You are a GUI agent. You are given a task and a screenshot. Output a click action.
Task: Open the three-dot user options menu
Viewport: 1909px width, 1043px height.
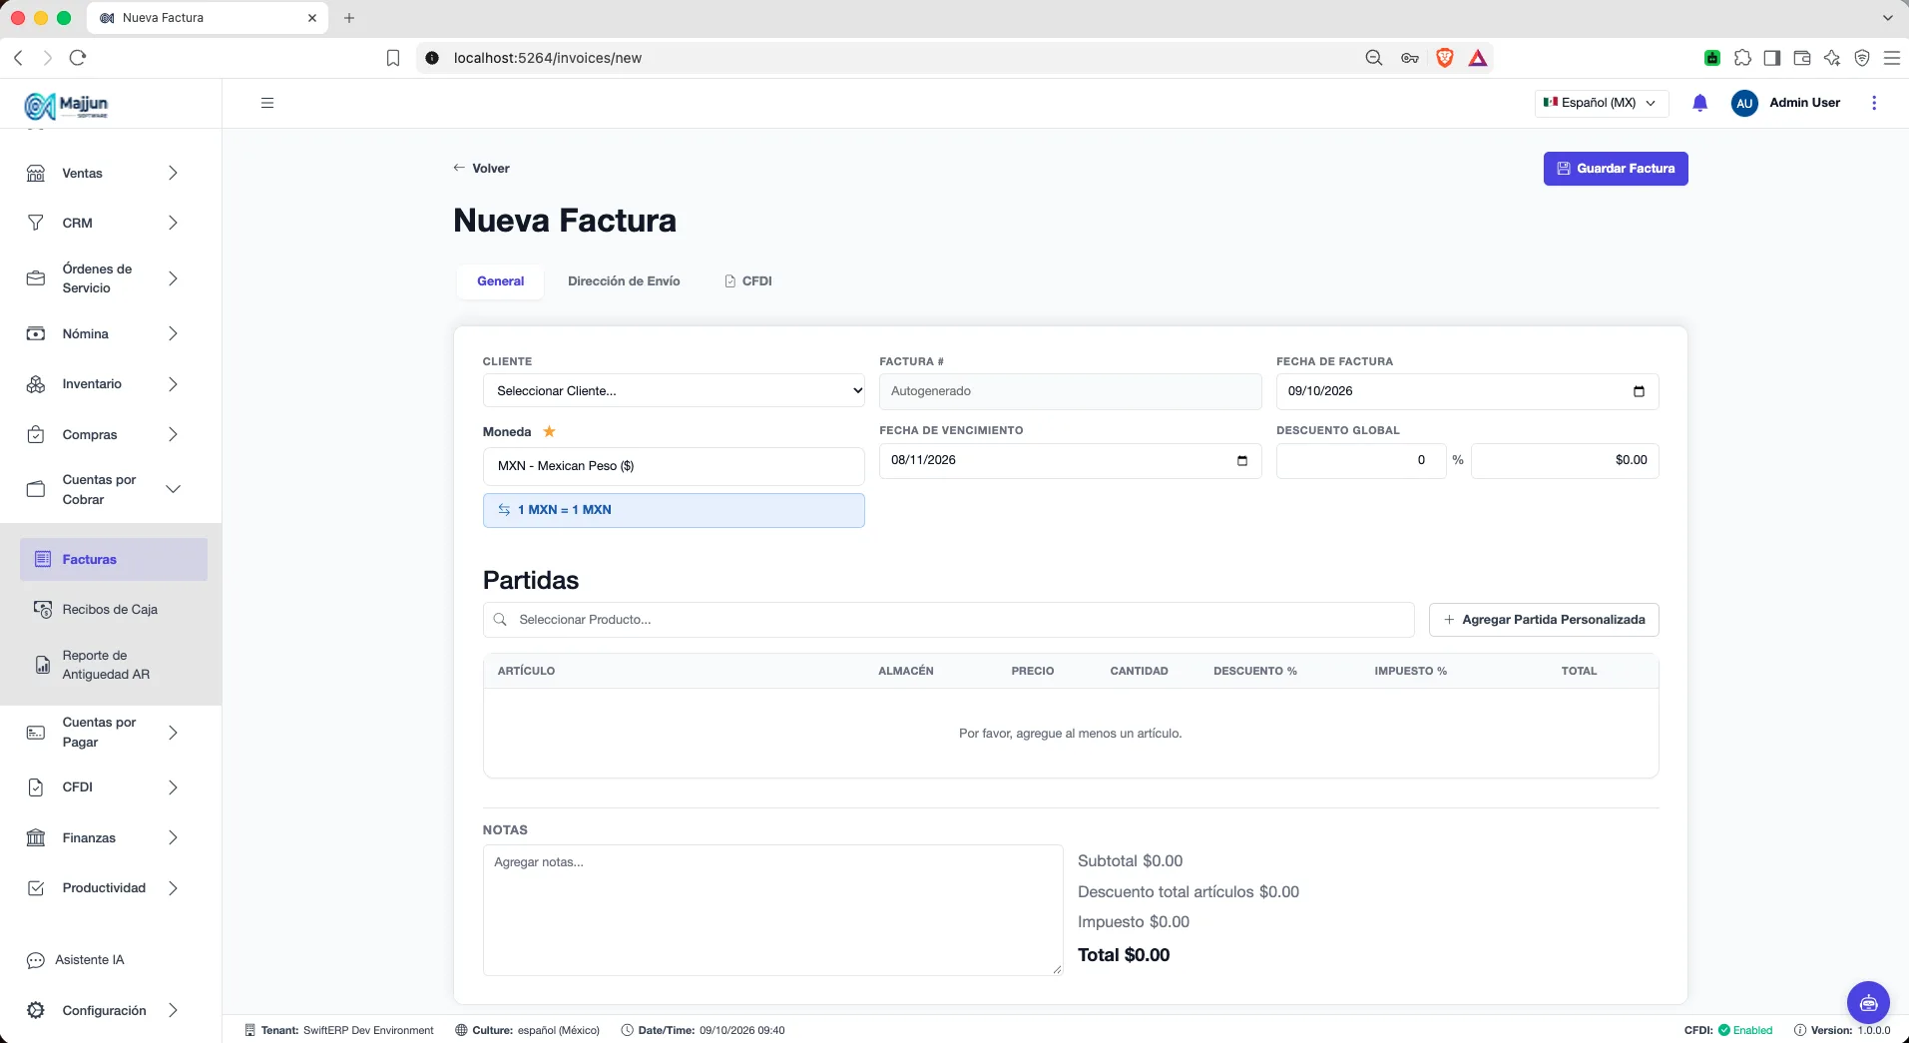coord(1874,103)
